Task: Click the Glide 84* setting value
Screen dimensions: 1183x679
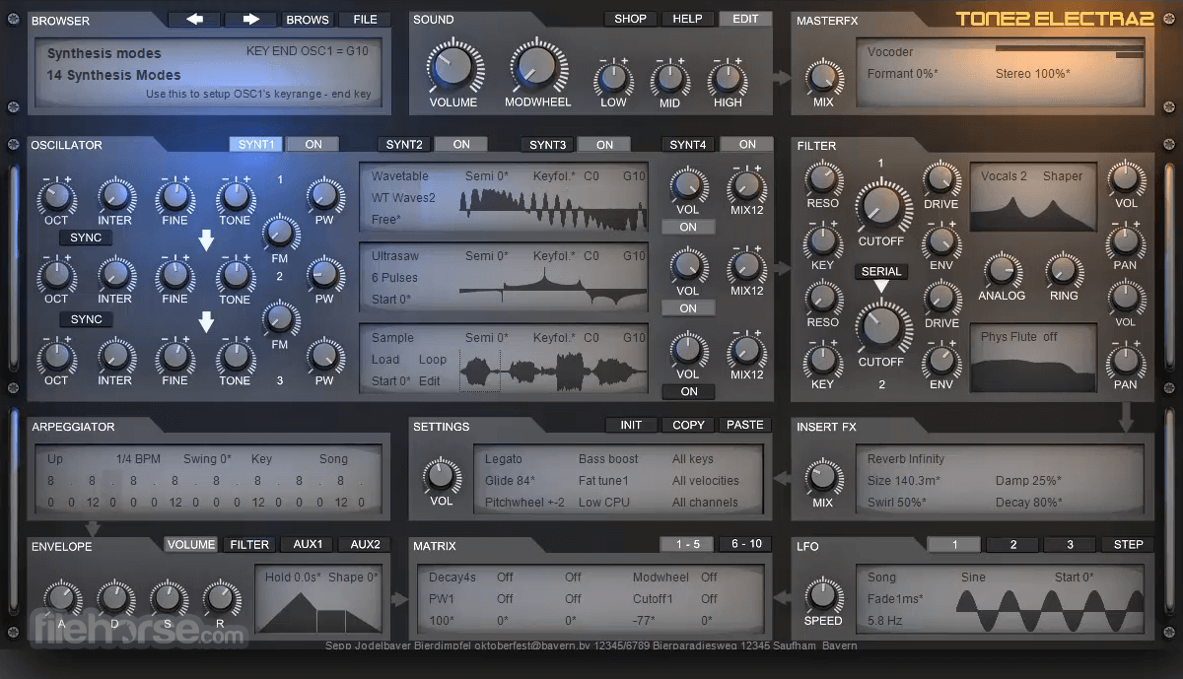Action: [x=510, y=481]
